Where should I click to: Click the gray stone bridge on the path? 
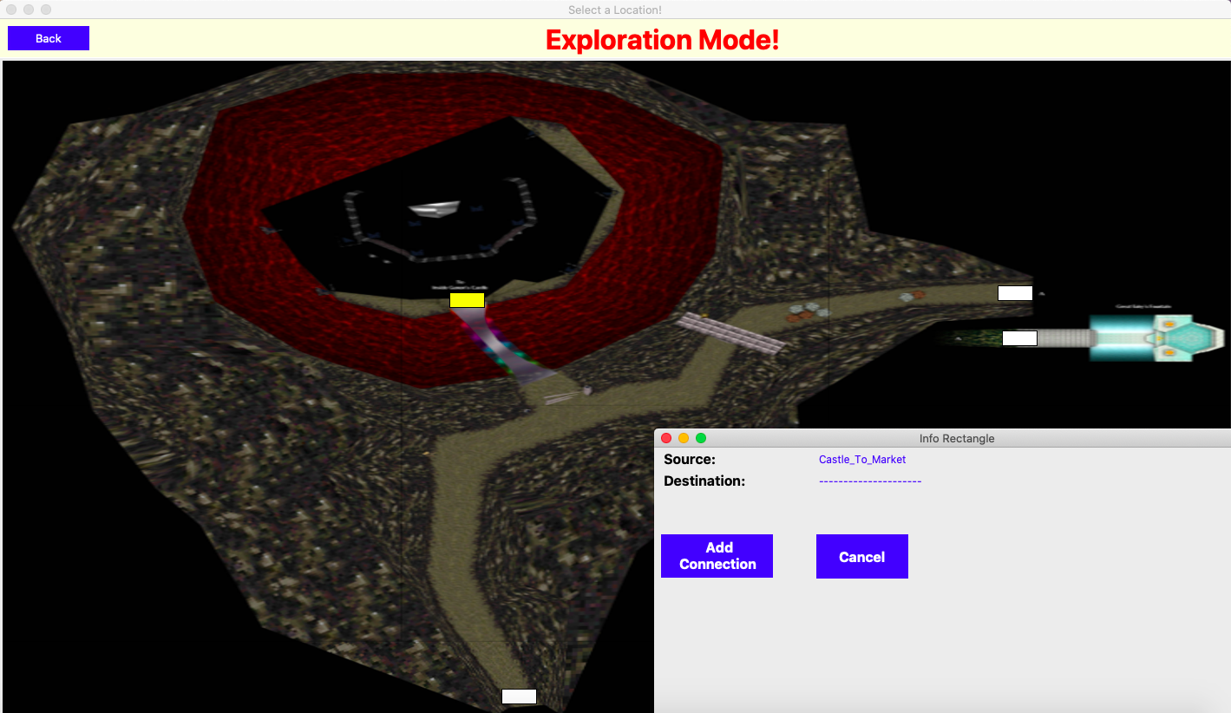(x=731, y=334)
